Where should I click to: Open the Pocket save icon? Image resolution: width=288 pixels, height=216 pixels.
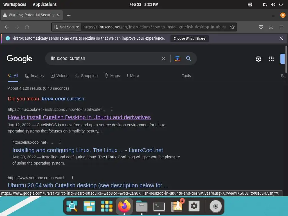pyautogui.click(x=261, y=27)
